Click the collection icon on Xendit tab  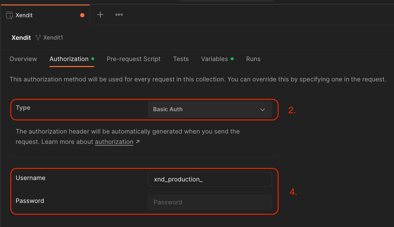pos(9,15)
